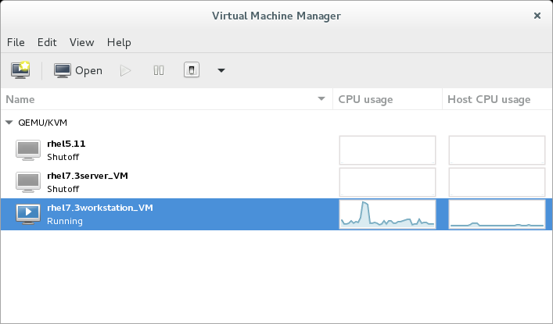Open the shutdown options dropdown arrow
Screen dimensions: 553x324
(221, 70)
